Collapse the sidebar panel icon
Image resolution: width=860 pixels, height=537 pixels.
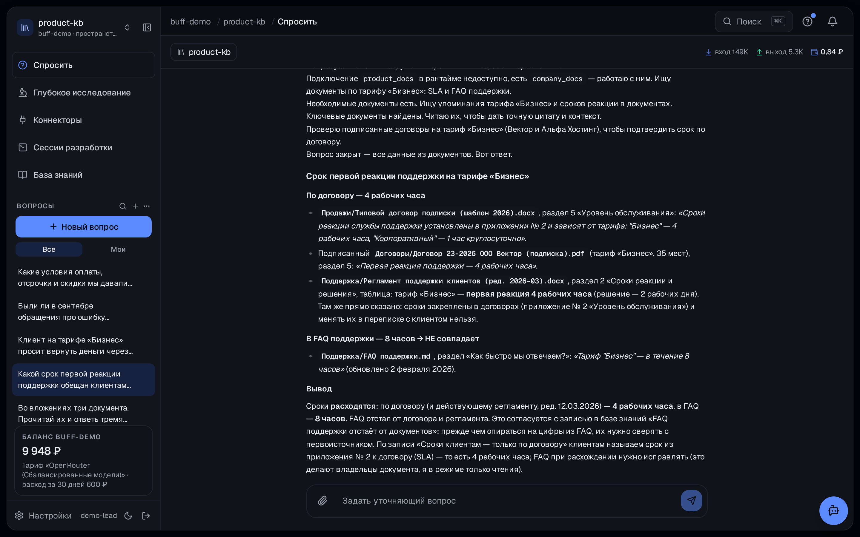pyautogui.click(x=147, y=28)
